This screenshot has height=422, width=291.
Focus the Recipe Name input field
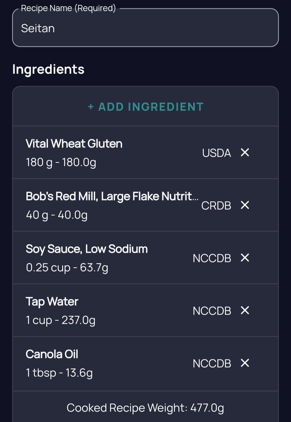tap(145, 28)
